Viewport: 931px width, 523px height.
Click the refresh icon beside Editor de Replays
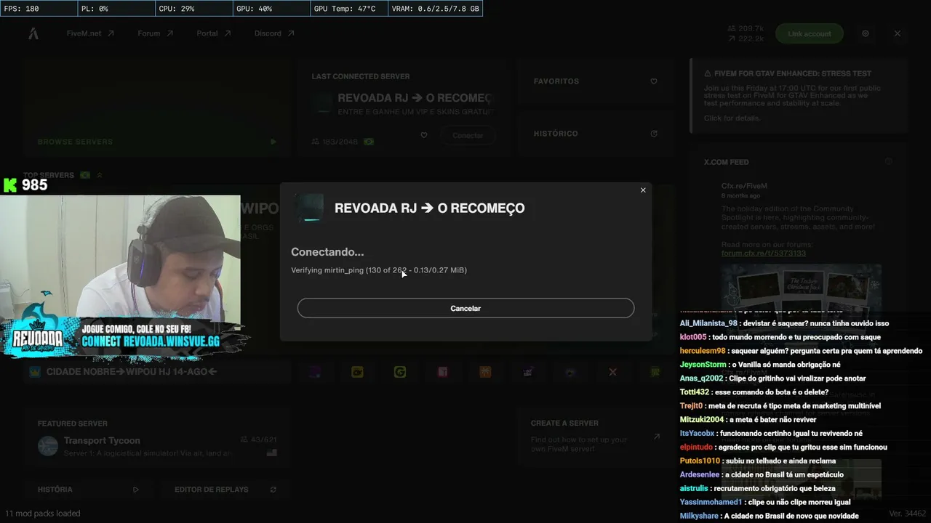pos(273,490)
